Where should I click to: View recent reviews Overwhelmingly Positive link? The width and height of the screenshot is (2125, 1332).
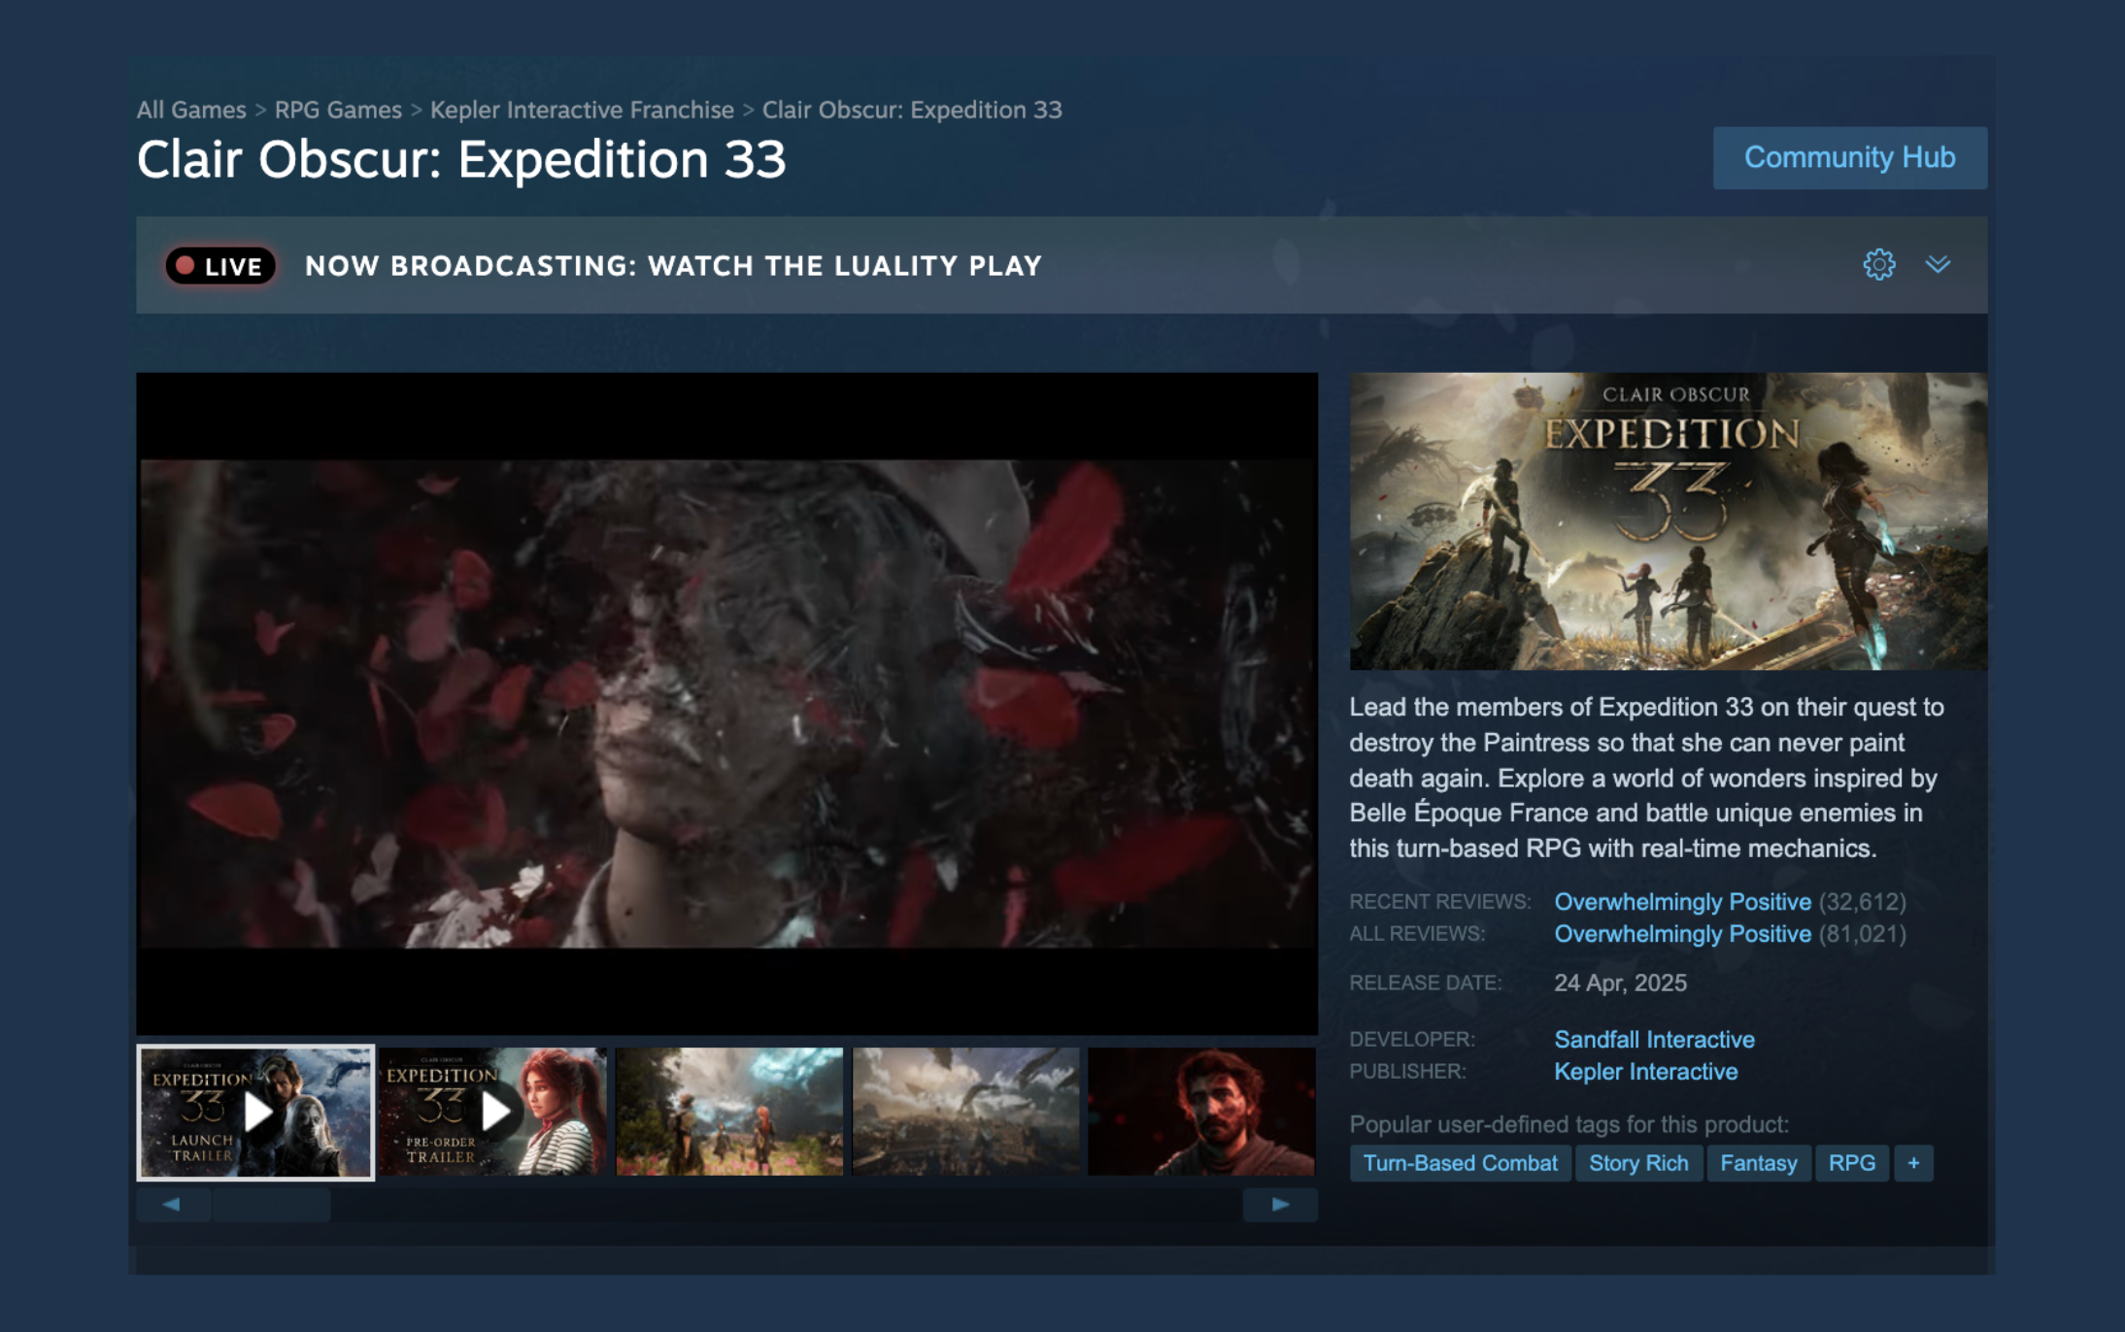point(1681,901)
